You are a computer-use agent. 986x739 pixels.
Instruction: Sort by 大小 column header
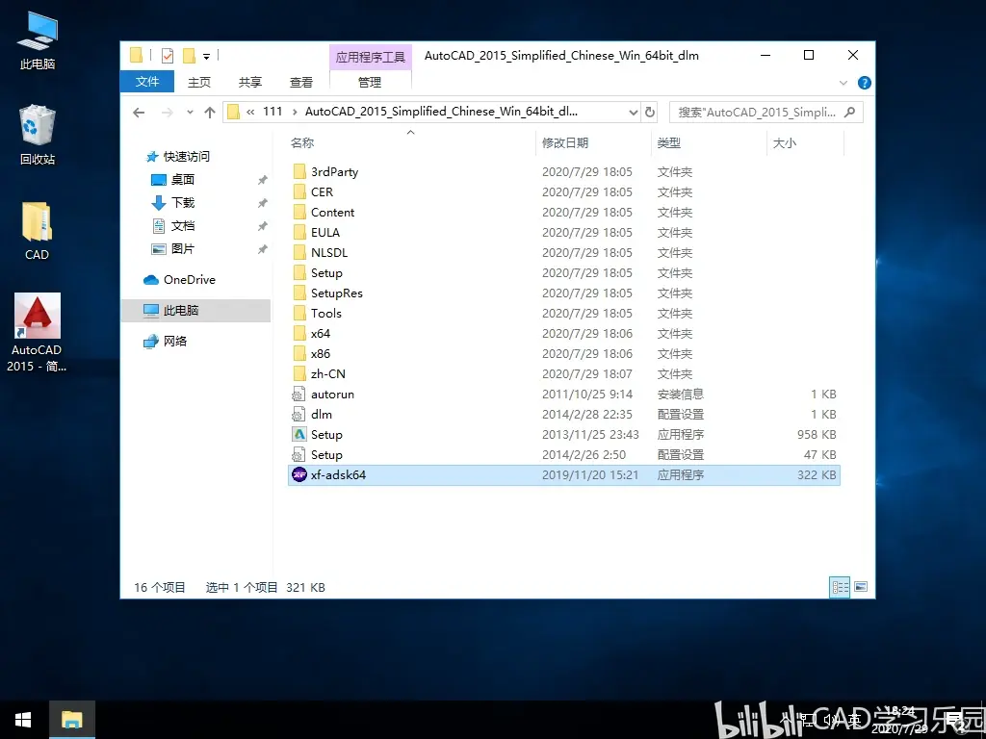click(x=805, y=143)
